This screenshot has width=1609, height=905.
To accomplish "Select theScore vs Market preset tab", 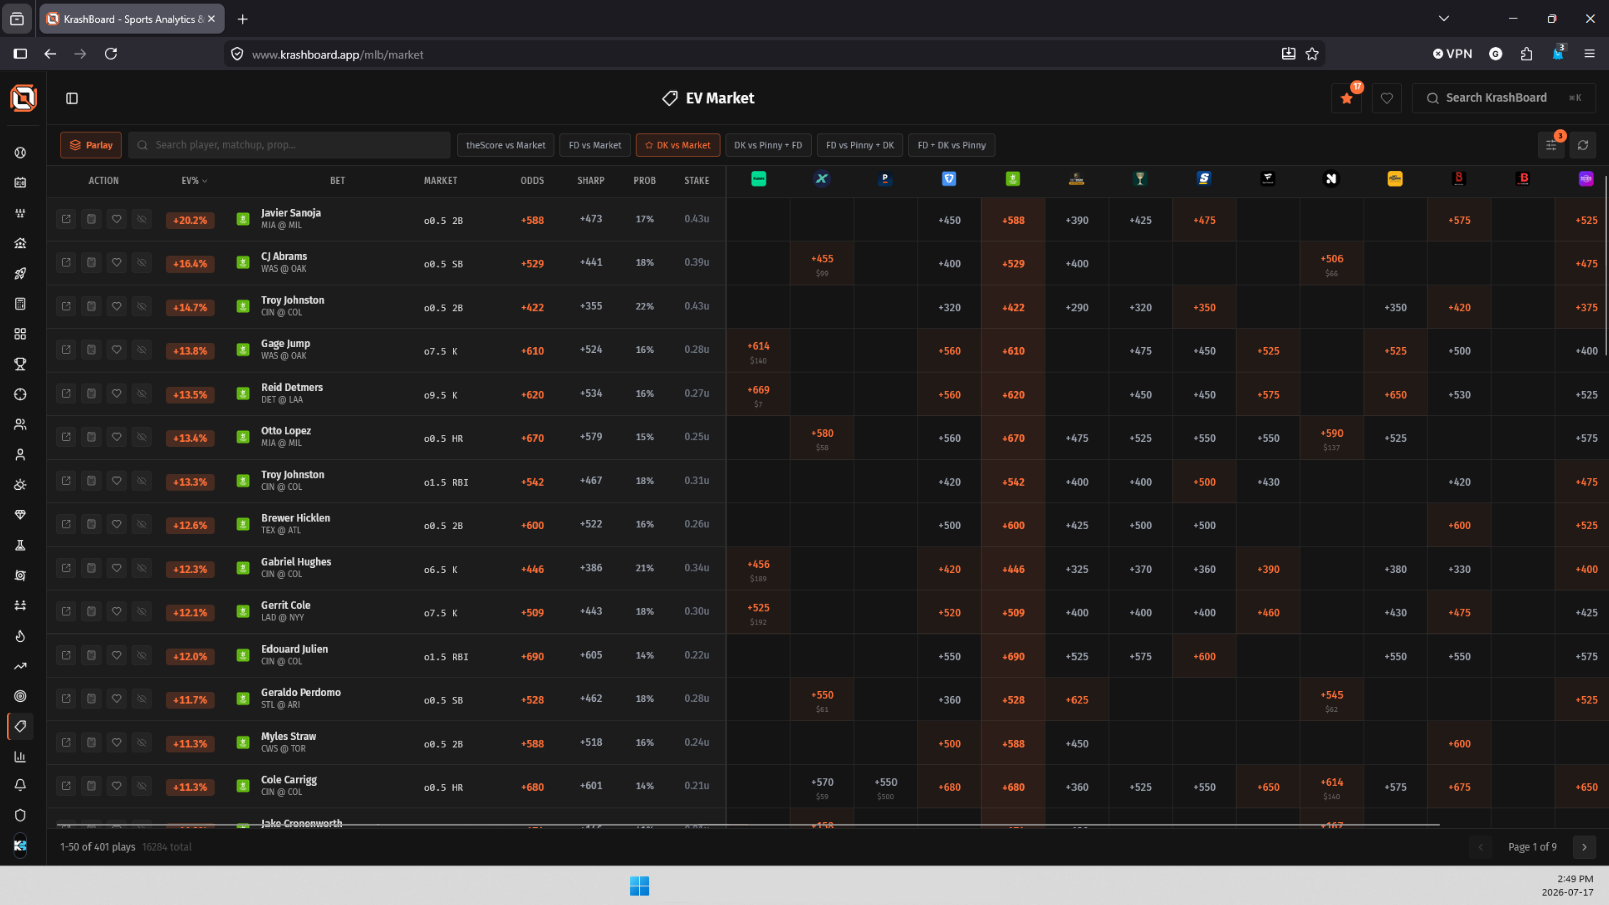I will [x=505, y=145].
